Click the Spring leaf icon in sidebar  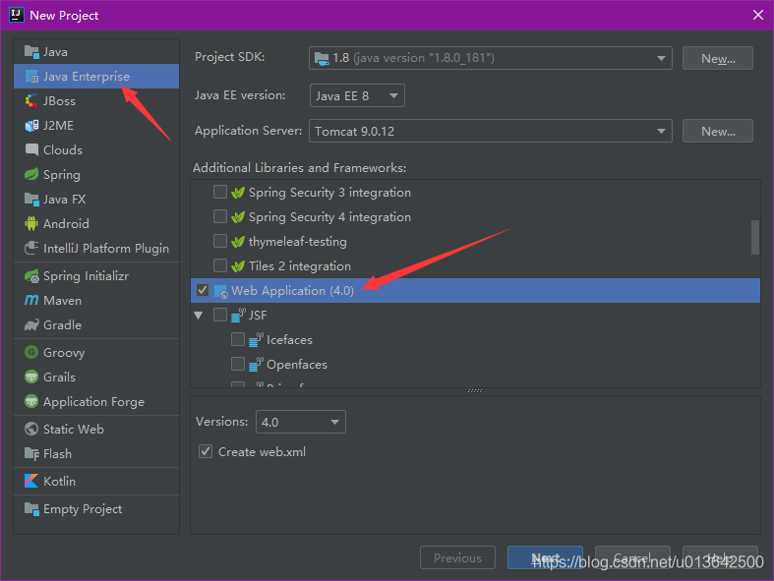coord(31,174)
